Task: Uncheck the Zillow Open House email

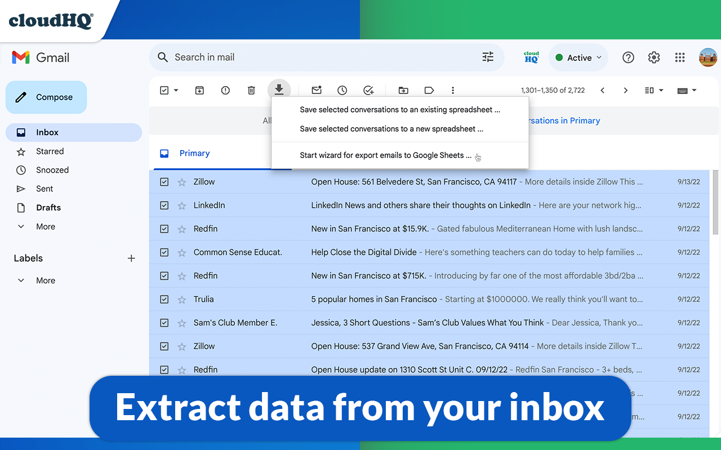Action: (164, 181)
